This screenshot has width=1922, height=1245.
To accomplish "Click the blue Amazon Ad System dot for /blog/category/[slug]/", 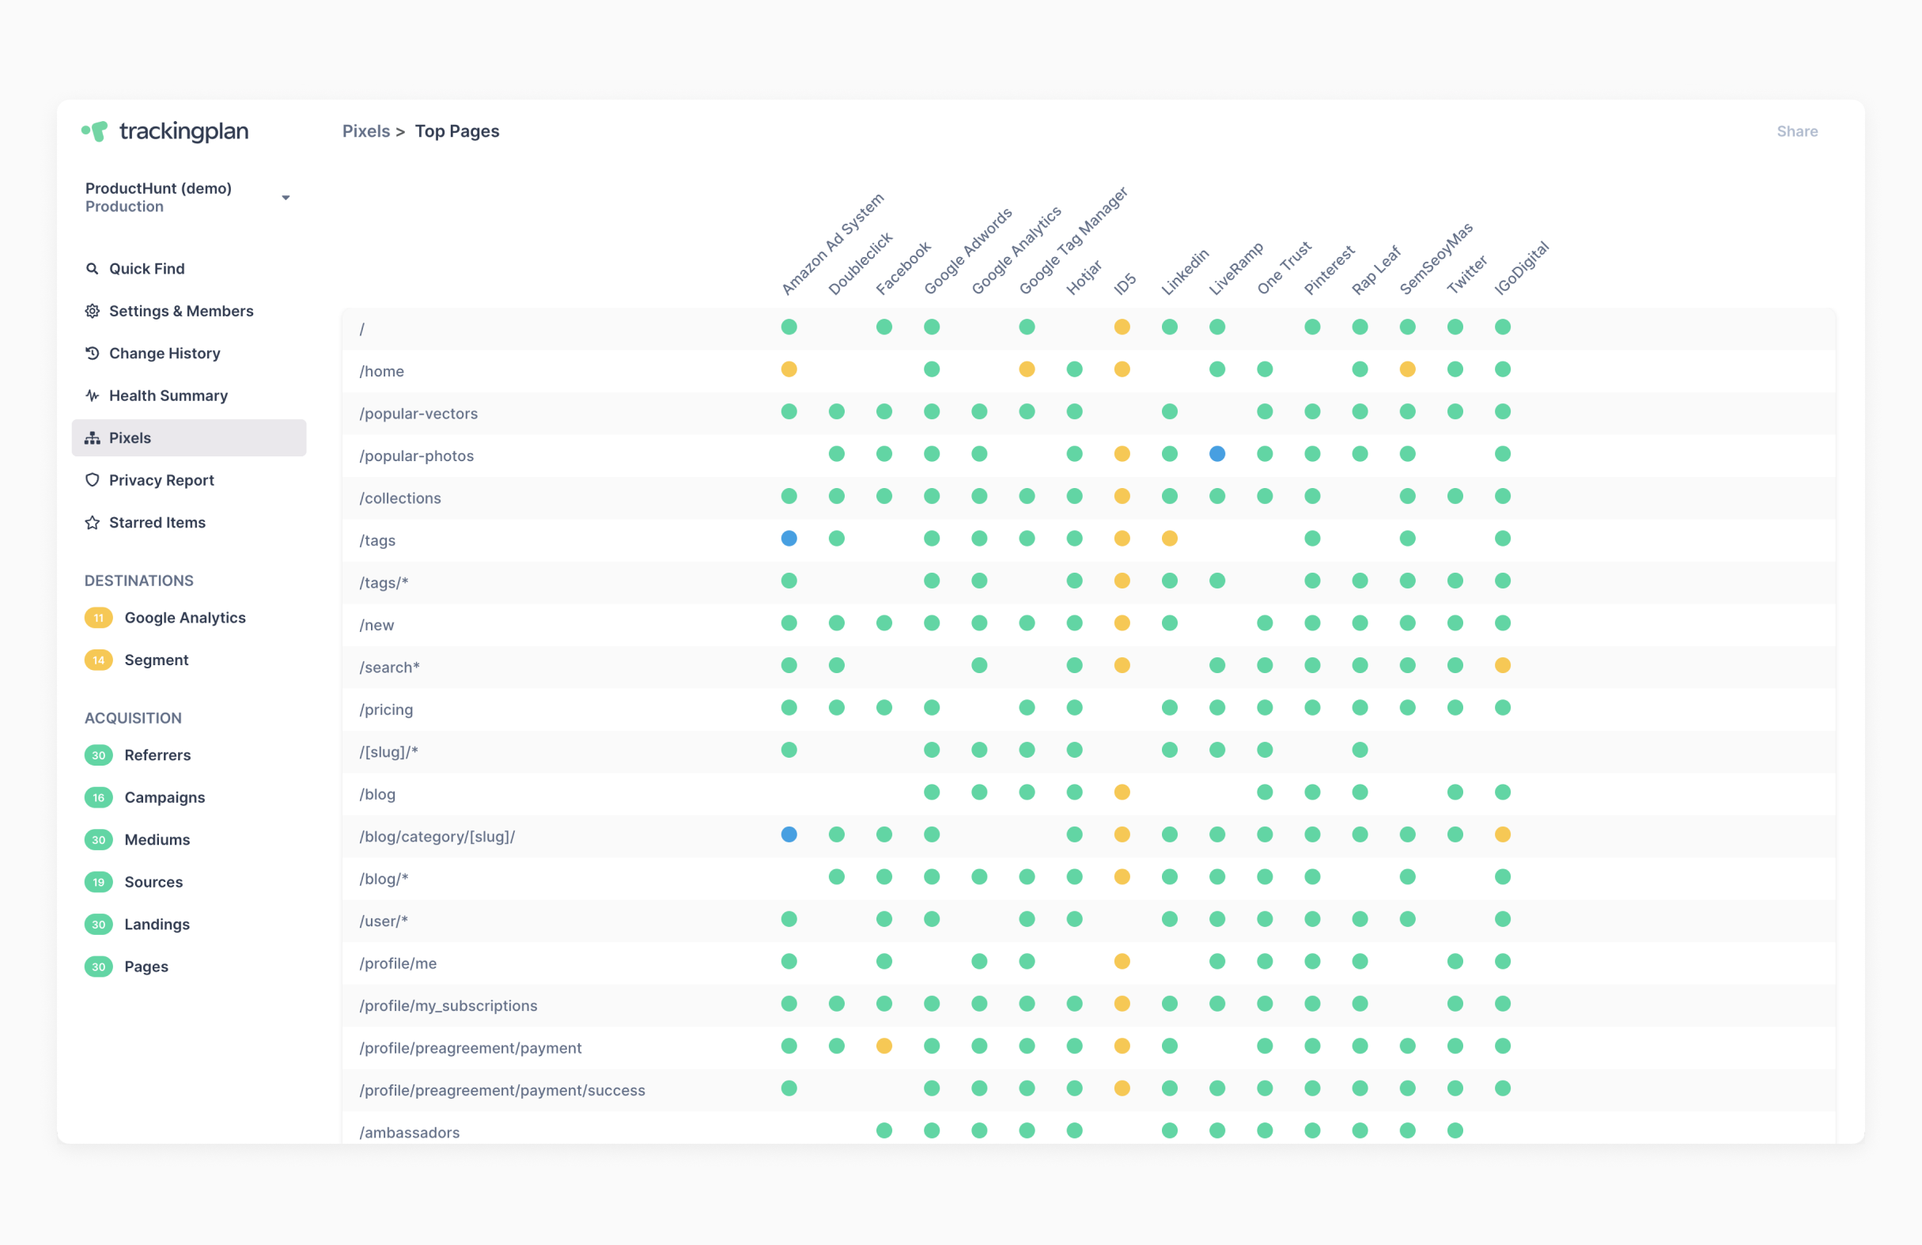I will click(x=789, y=834).
